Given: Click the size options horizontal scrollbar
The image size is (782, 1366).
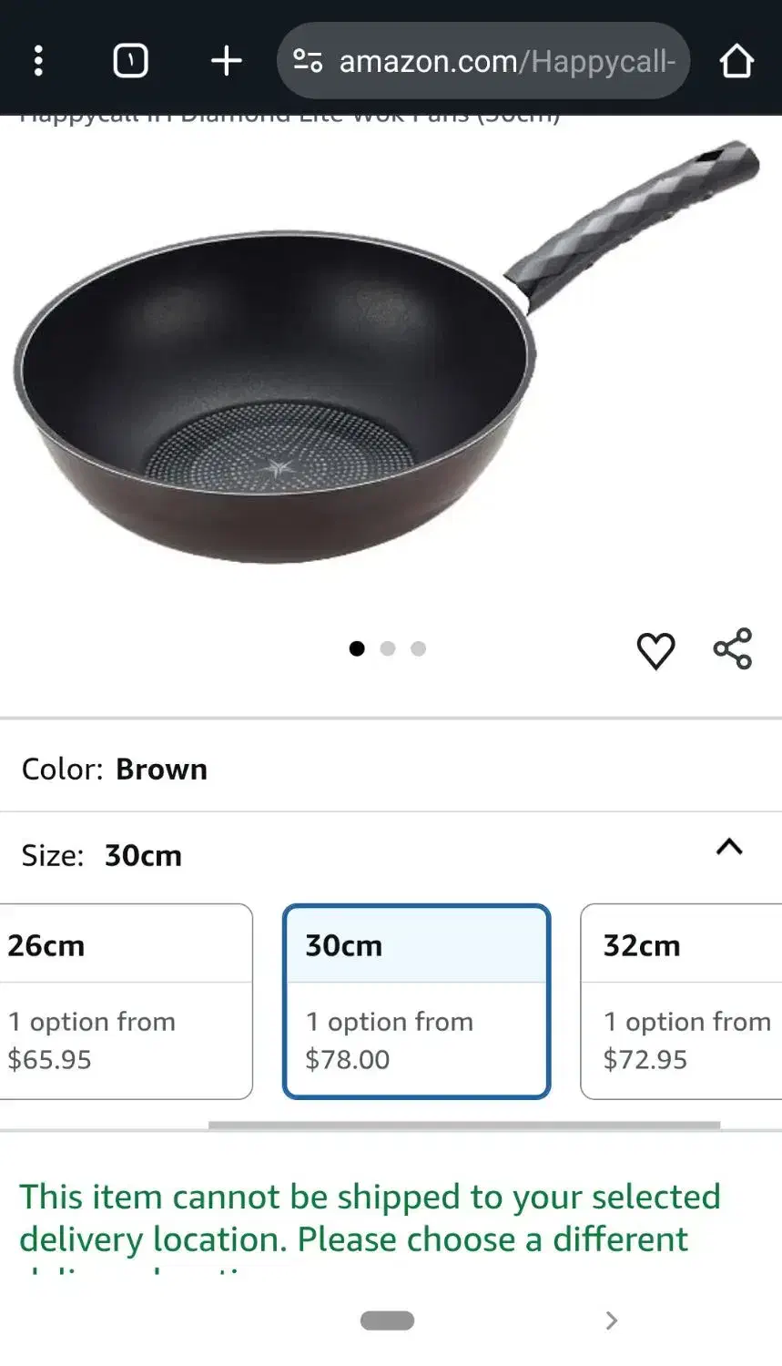Looking at the screenshot, I should point(463,1125).
